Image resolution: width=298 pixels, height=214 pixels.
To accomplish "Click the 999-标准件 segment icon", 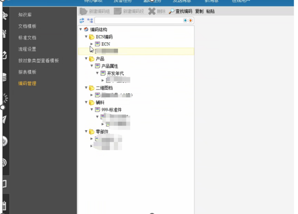I will (x=97, y=109).
